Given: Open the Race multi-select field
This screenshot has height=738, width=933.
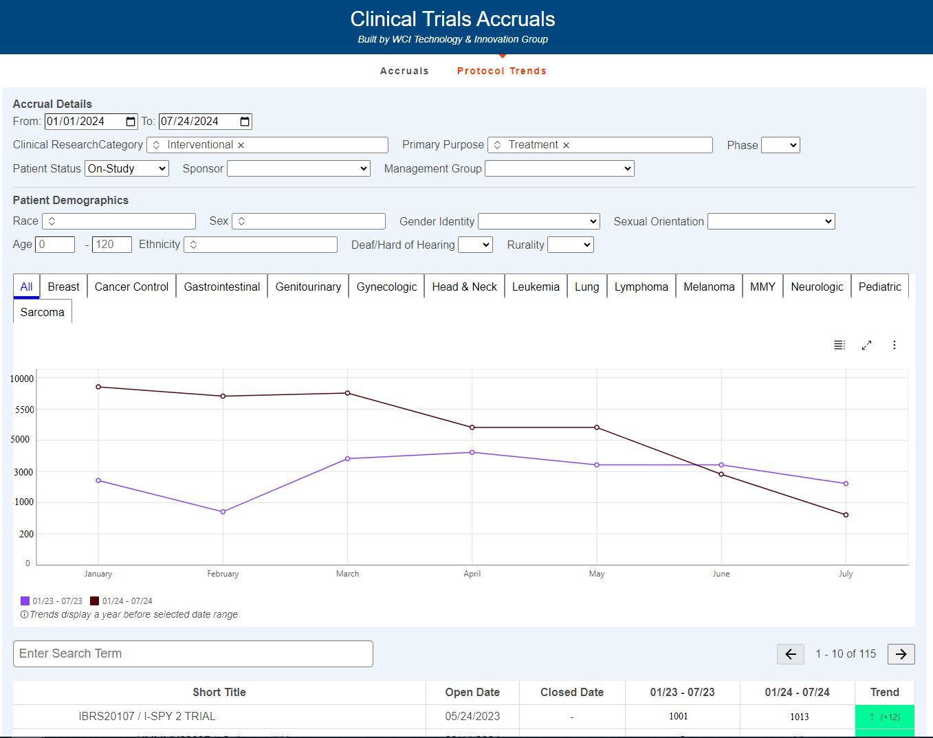Looking at the screenshot, I should [119, 221].
